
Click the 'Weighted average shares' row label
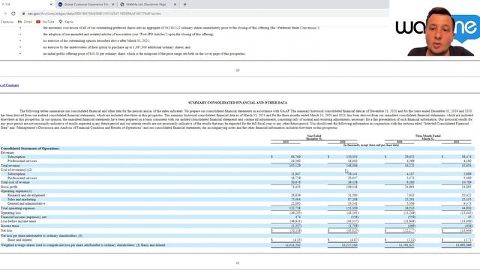tap(83, 245)
